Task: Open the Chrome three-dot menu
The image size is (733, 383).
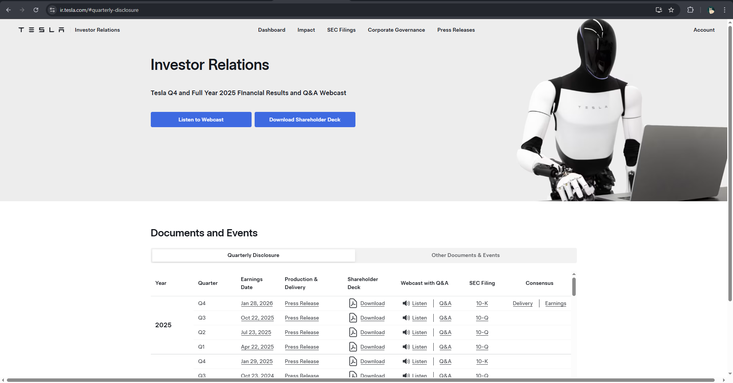Action: tap(724, 10)
